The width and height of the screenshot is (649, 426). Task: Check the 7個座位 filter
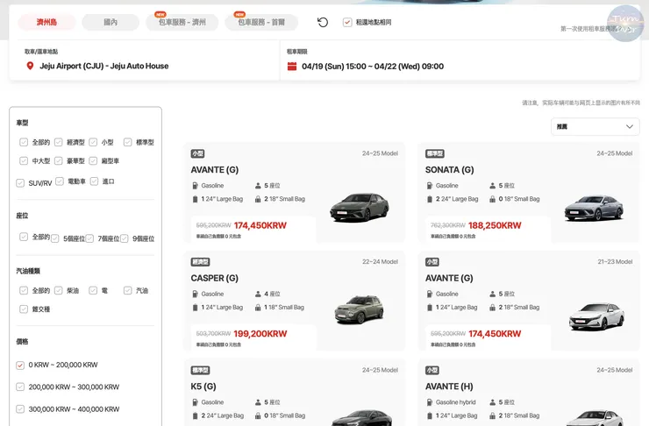(x=89, y=238)
